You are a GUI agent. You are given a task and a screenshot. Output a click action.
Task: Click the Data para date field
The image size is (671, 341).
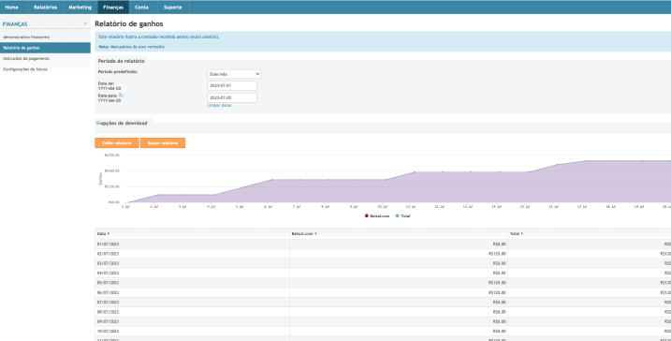(x=232, y=97)
